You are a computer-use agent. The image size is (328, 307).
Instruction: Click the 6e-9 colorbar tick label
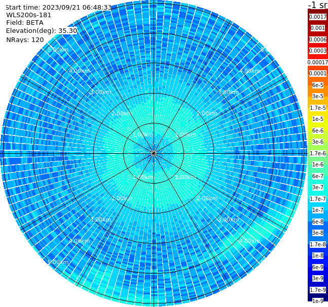pyautogui.click(x=318, y=267)
